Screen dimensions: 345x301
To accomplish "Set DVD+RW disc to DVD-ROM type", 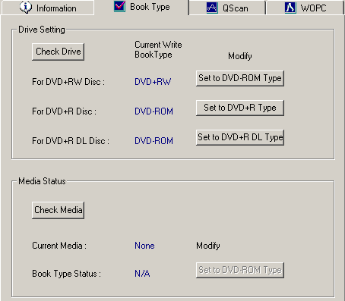I will tap(240, 78).
